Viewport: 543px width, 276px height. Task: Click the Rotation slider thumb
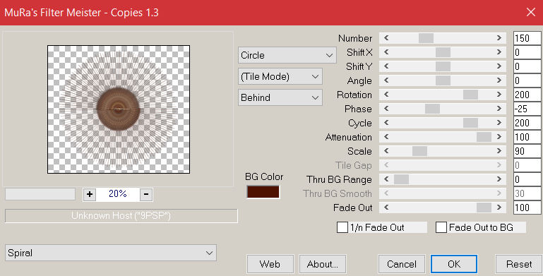click(x=470, y=95)
